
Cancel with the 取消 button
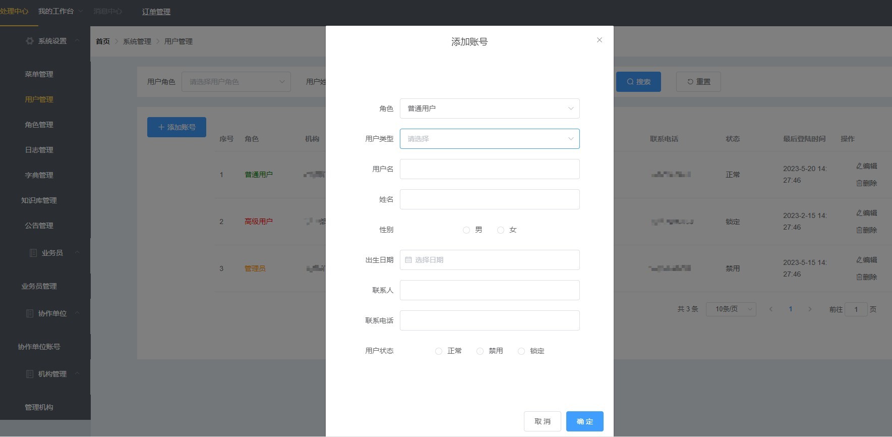pos(543,421)
